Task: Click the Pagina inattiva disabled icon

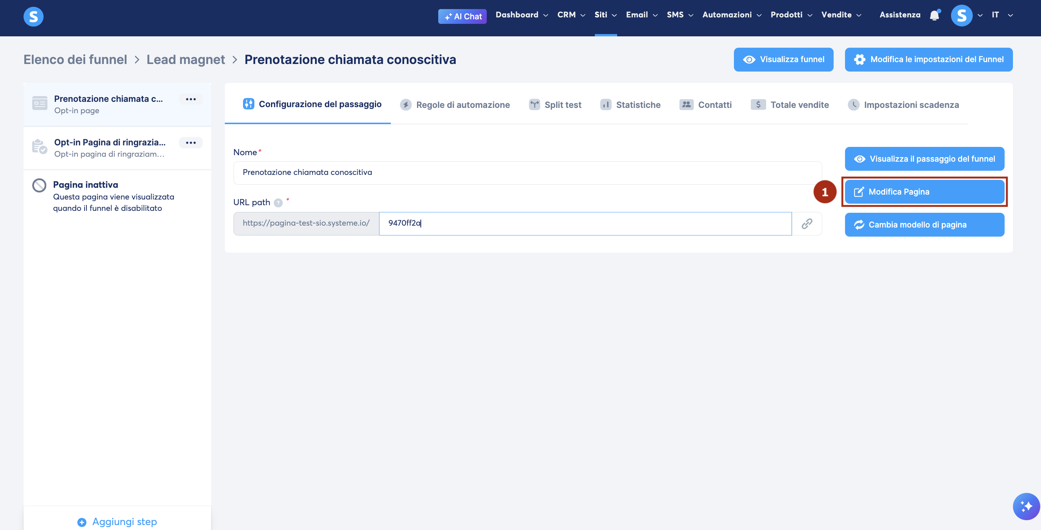Action: point(39,185)
